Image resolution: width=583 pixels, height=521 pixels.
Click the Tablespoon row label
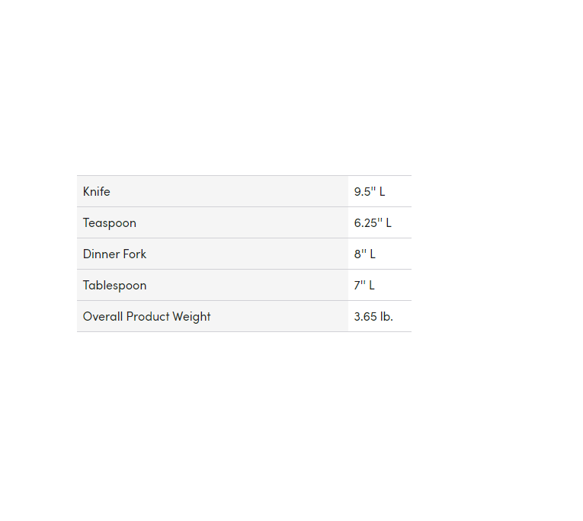(x=114, y=286)
